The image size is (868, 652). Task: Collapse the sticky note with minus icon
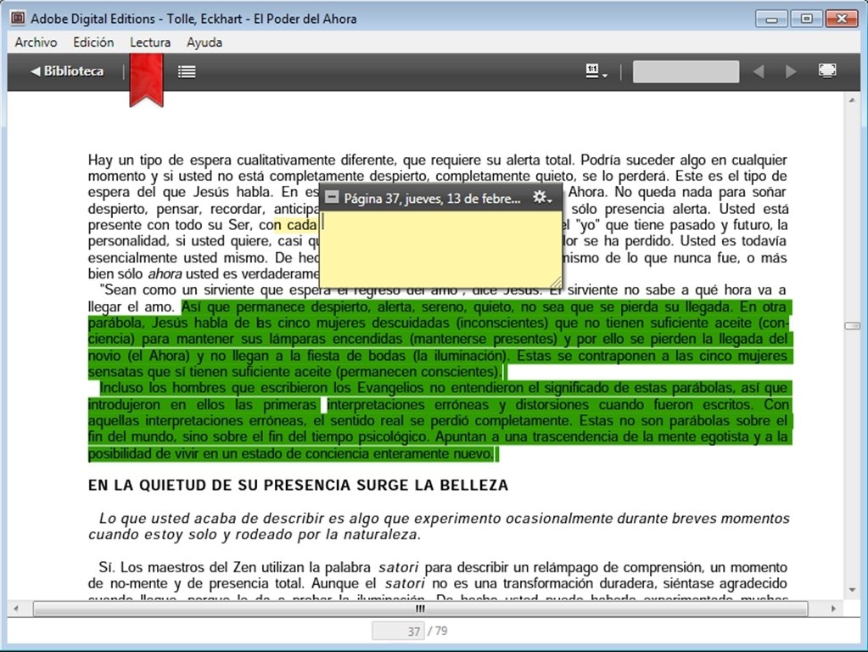(x=332, y=197)
